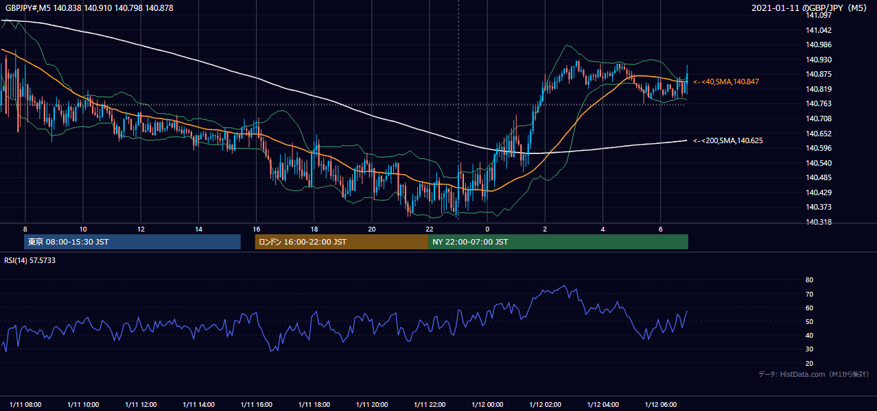Click the 1/12 06:00 time label

[x=661, y=404]
